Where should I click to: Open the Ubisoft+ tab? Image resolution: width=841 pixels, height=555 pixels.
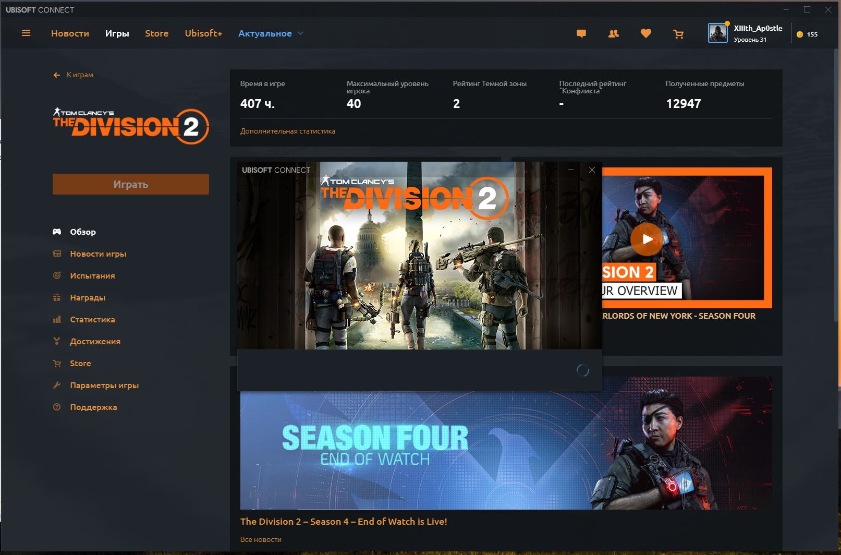tap(203, 33)
